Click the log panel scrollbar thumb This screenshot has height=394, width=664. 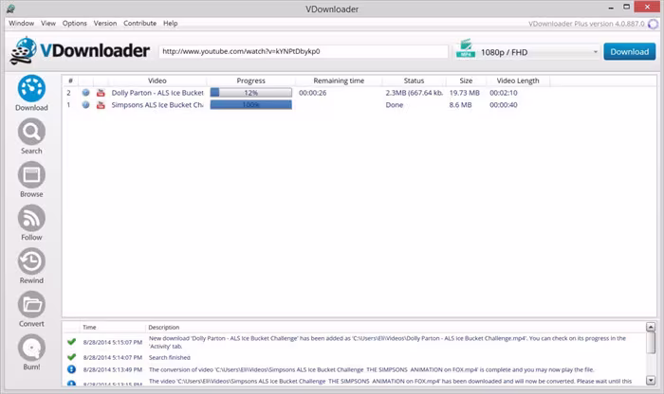651,343
